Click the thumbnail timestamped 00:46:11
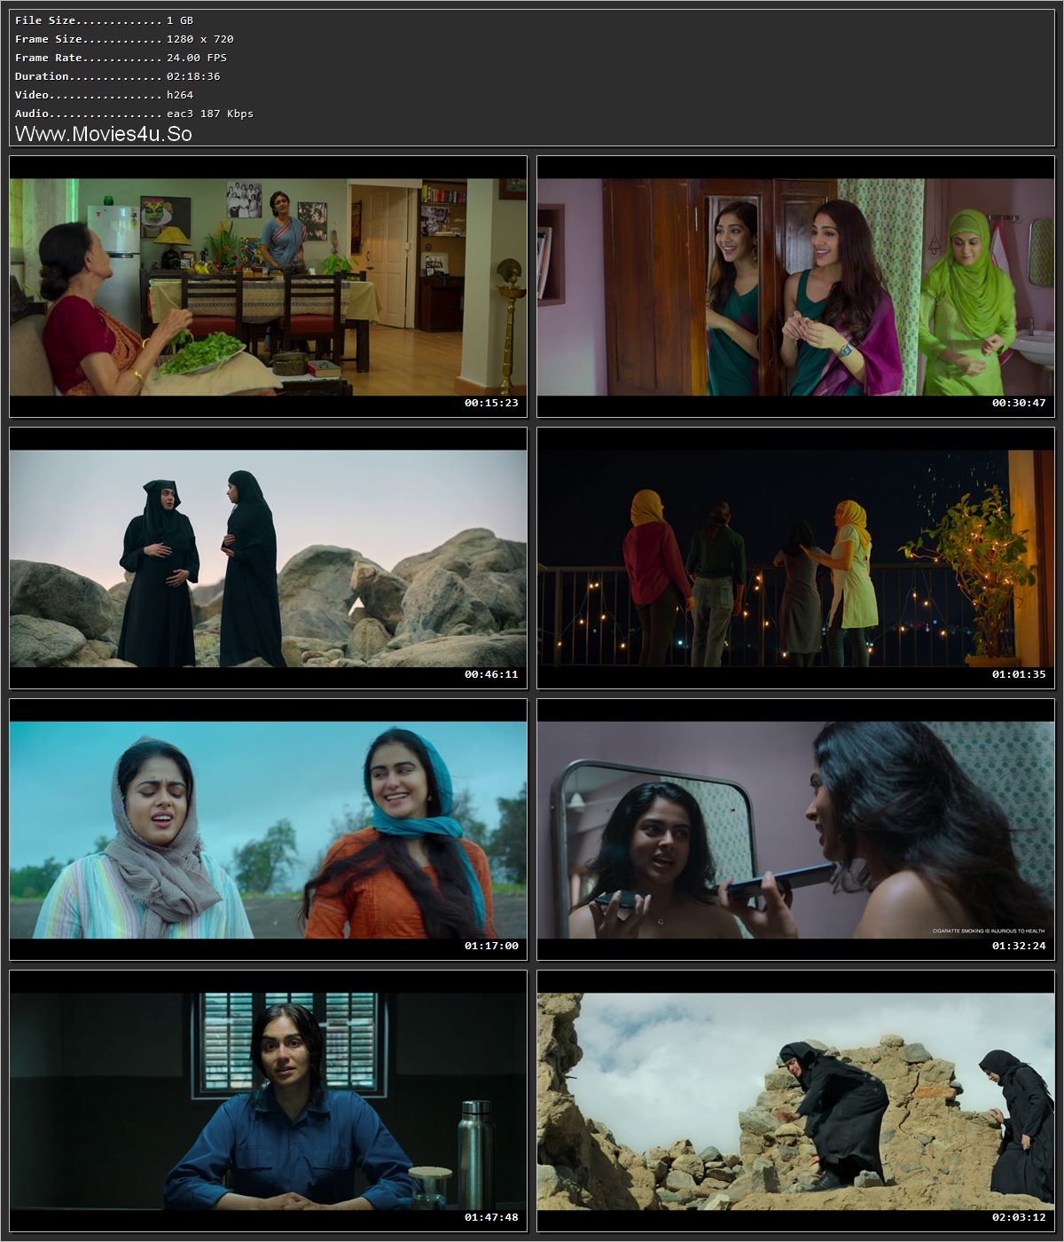1064x1242 pixels. (268, 558)
